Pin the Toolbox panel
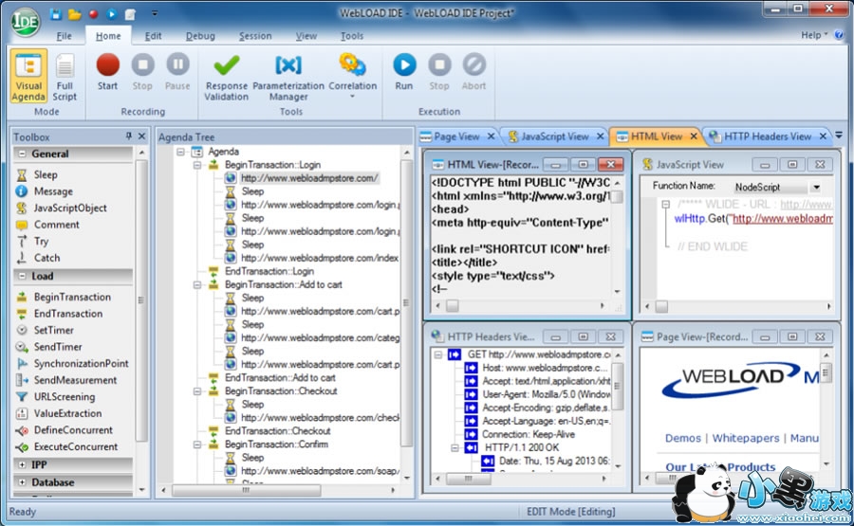The image size is (854, 526). tap(129, 136)
